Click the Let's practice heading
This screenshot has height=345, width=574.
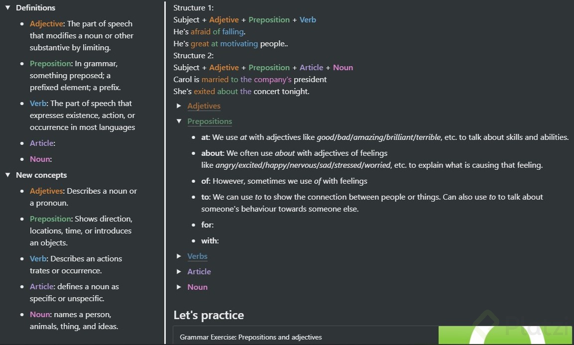pyautogui.click(x=209, y=315)
